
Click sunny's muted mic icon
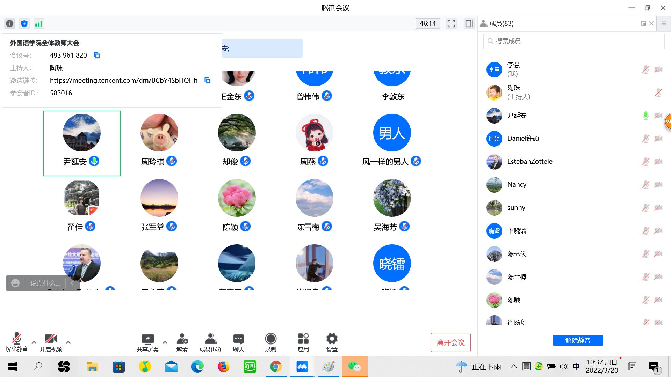645,208
